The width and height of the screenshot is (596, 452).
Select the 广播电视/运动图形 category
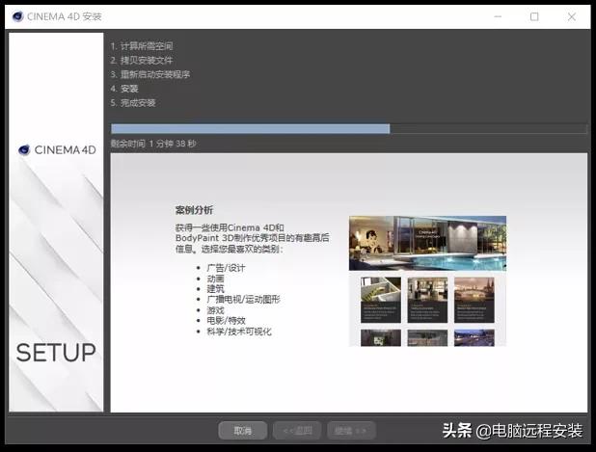[x=243, y=300]
